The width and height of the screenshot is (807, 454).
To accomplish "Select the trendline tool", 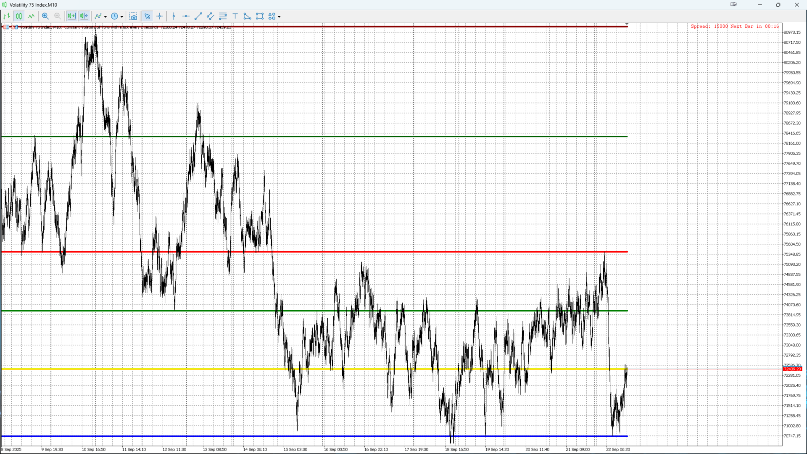I will (198, 16).
